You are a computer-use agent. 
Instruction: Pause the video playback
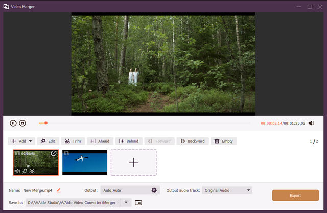13,123
